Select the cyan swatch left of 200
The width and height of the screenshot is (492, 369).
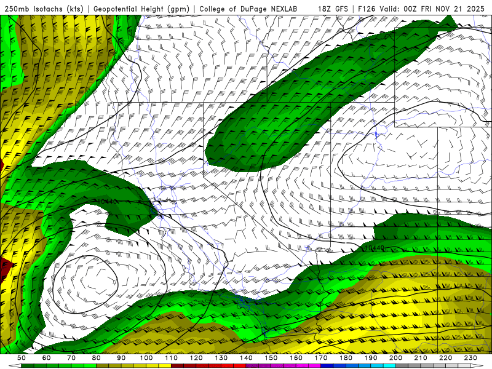389,366
